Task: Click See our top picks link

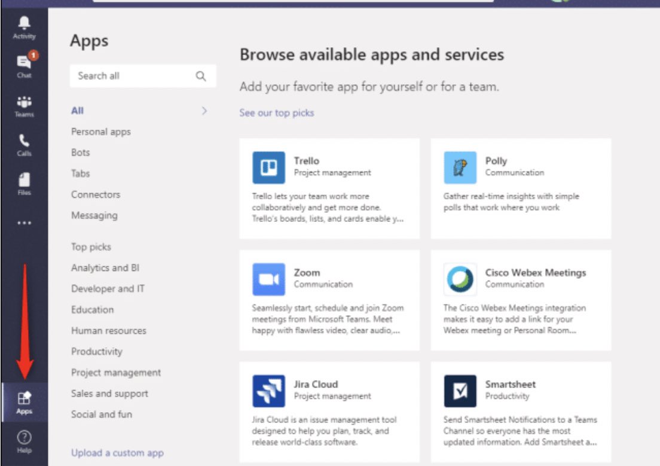Action: (277, 113)
